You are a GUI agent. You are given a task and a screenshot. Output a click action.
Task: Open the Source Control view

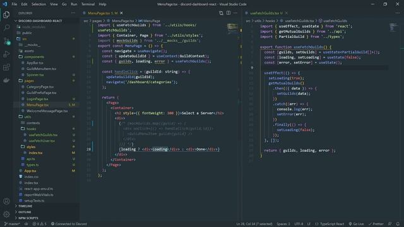pyautogui.click(x=6, y=41)
